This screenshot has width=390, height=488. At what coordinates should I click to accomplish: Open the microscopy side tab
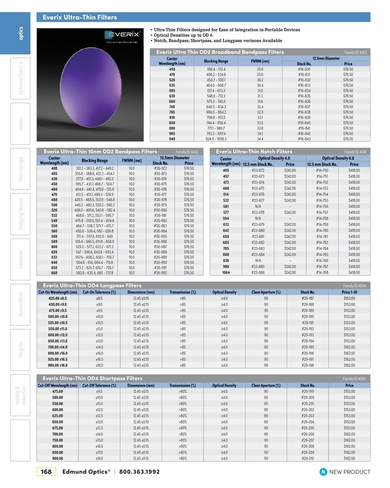coord(20,169)
